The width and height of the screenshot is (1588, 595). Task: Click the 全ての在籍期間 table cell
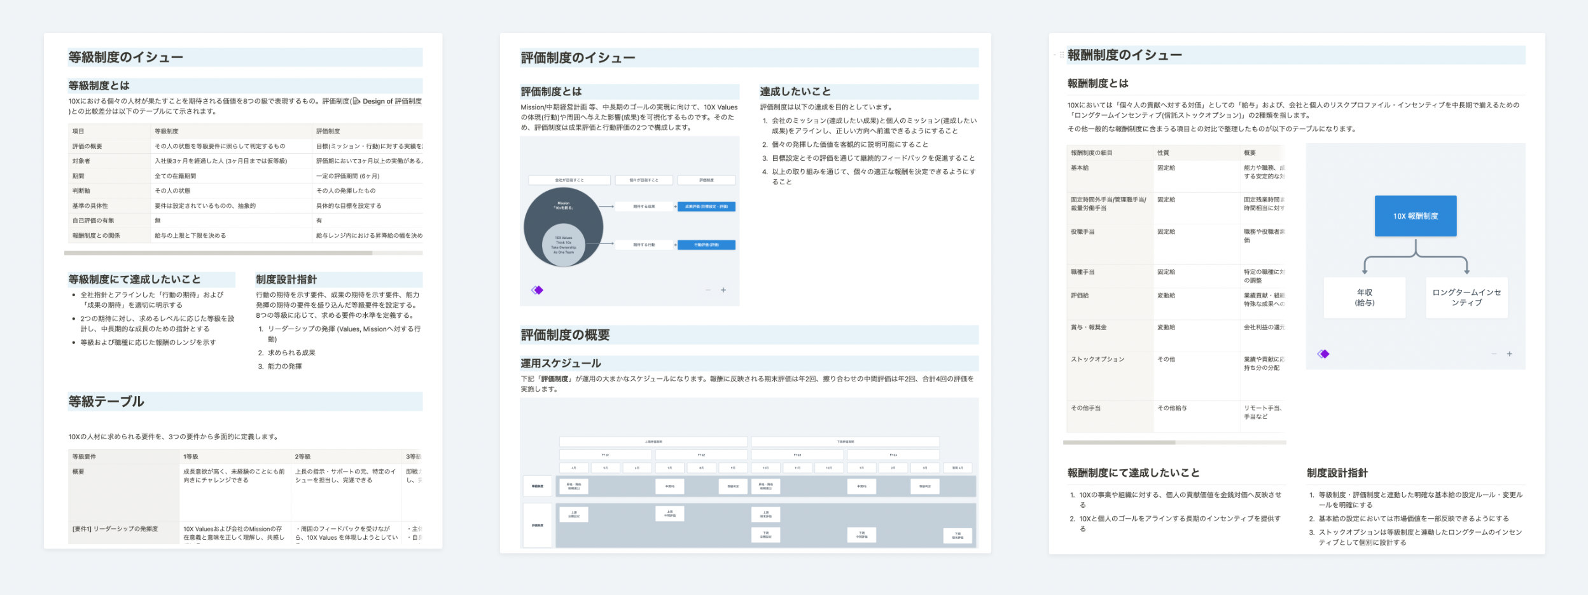(x=232, y=176)
